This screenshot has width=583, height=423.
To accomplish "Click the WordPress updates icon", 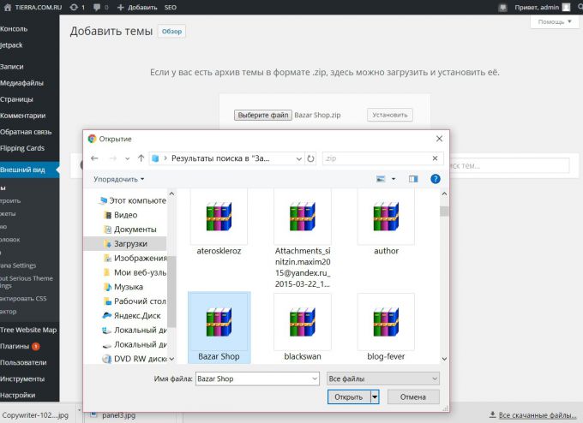I will (77, 7).
